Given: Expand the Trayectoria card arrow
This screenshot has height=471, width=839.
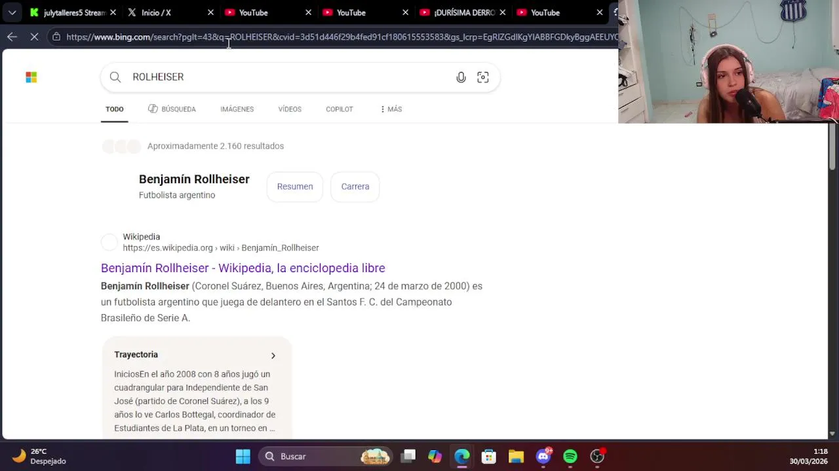Looking at the screenshot, I should click(x=273, y=355).
